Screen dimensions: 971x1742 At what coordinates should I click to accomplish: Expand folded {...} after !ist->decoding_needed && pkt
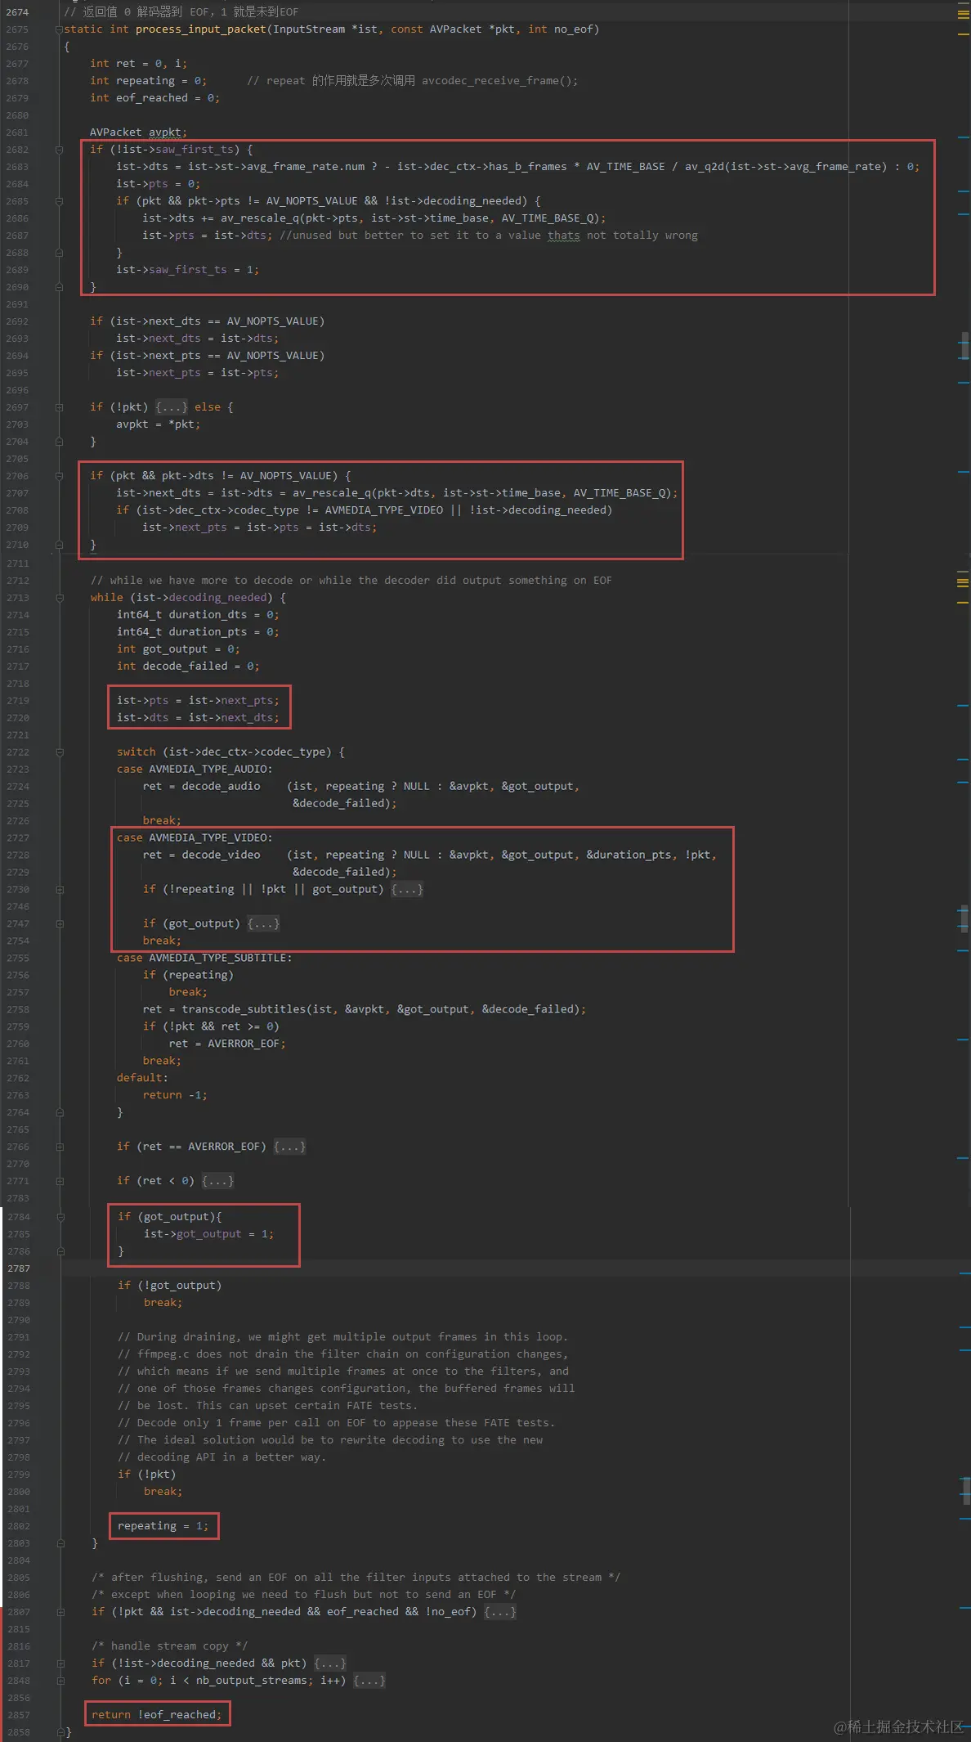(330, 1663)
